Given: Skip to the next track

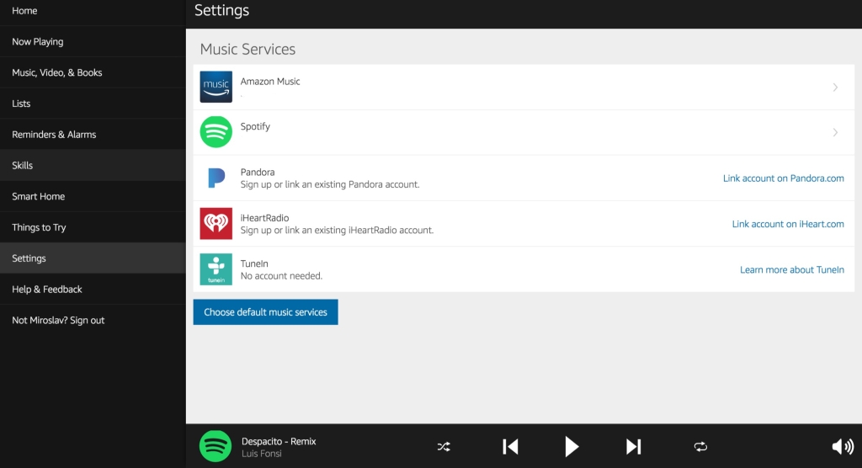Looking at the screenshot, I should [x=634, y=447].
